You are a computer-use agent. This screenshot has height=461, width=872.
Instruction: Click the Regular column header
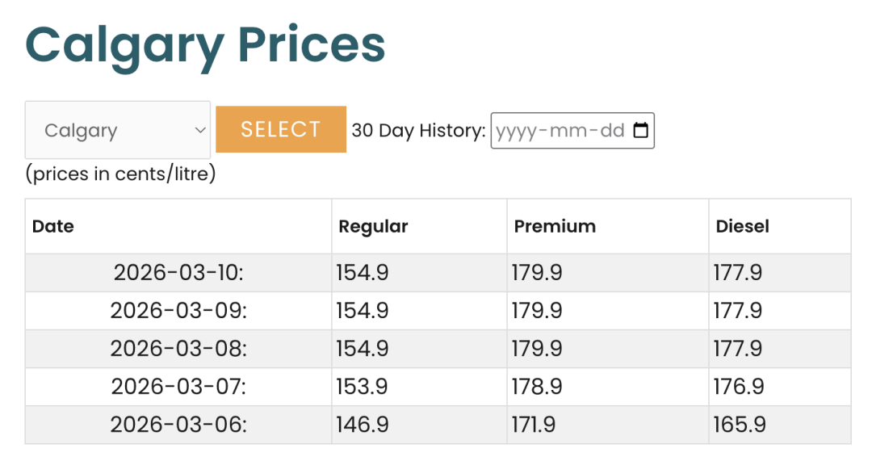(373, 227)
